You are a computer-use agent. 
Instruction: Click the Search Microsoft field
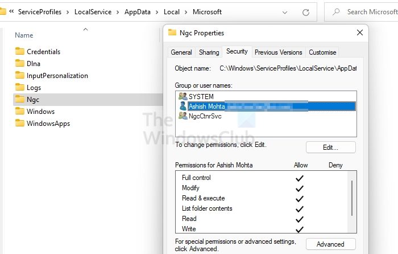[362, 12]
